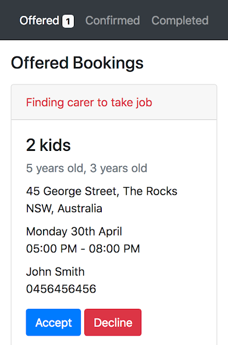Select the John Smith contact name

point(55,272)
